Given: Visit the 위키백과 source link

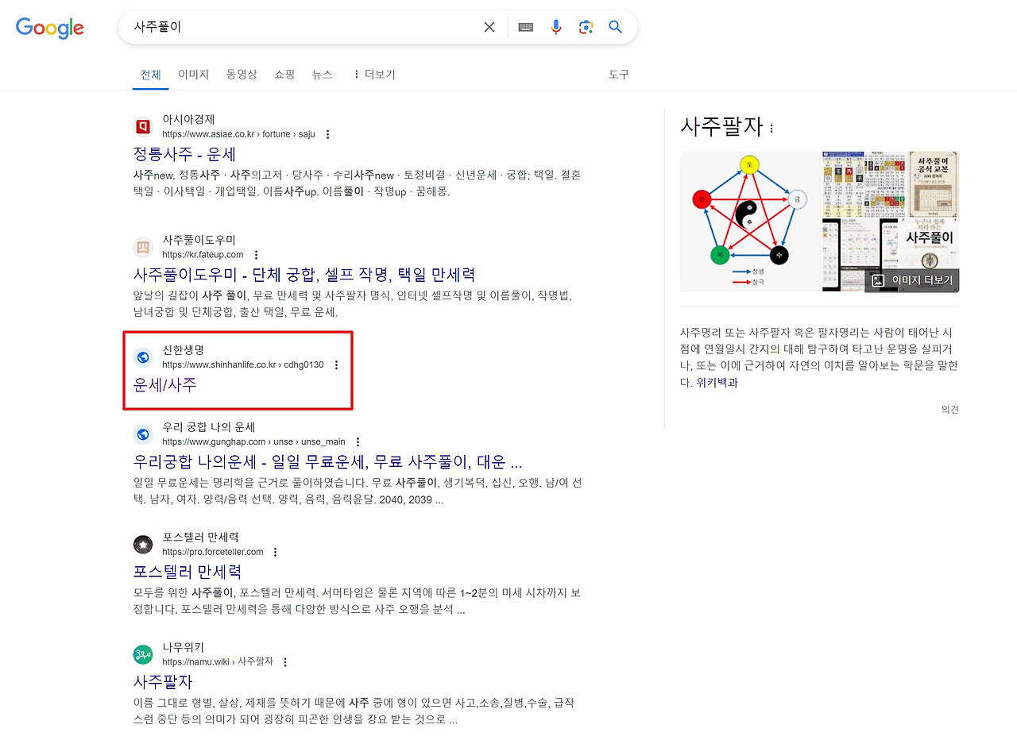Looking at the screenshot, I should pos(718,382).
